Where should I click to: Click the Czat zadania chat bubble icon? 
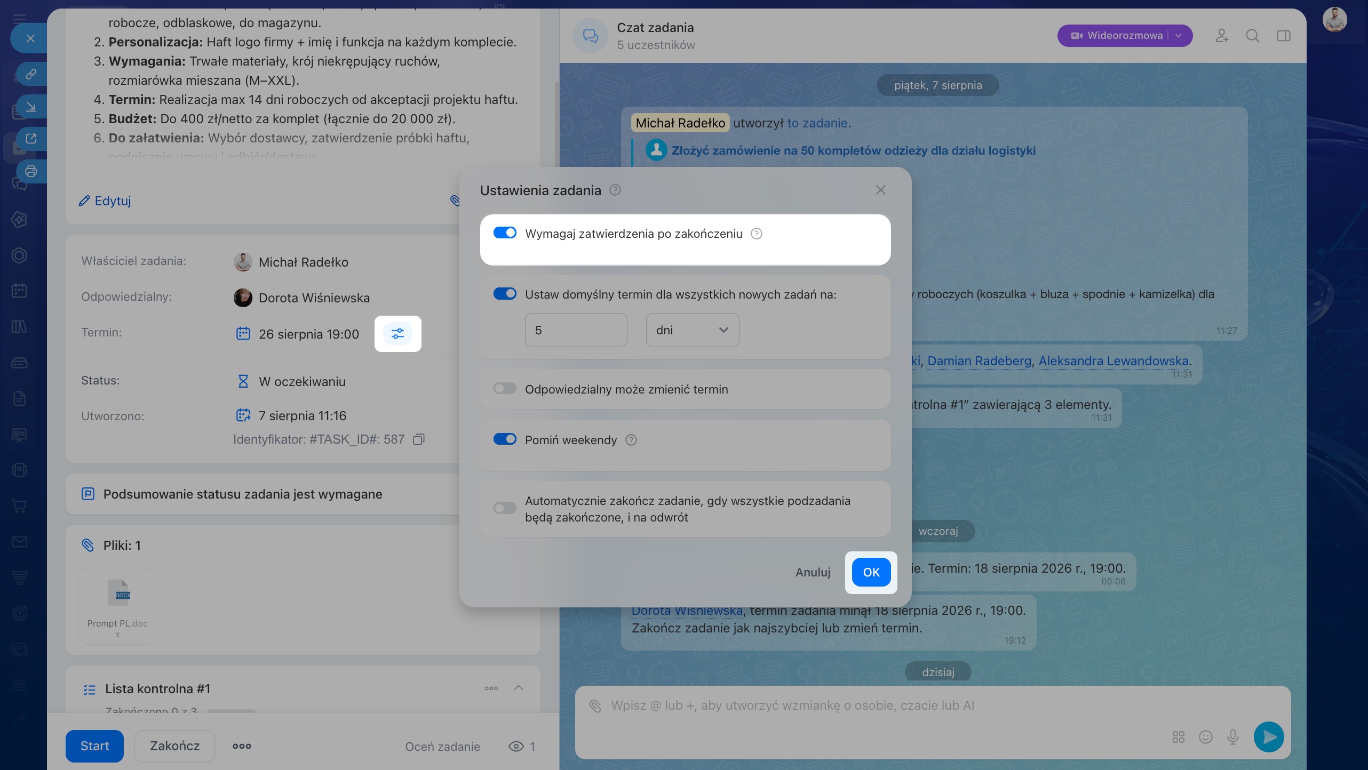(590, 36)
